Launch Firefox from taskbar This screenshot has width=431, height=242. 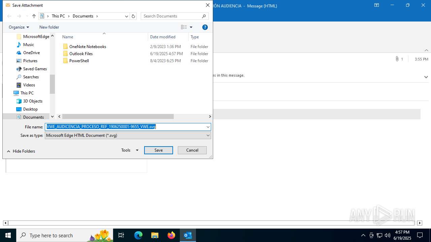(171, 235)
